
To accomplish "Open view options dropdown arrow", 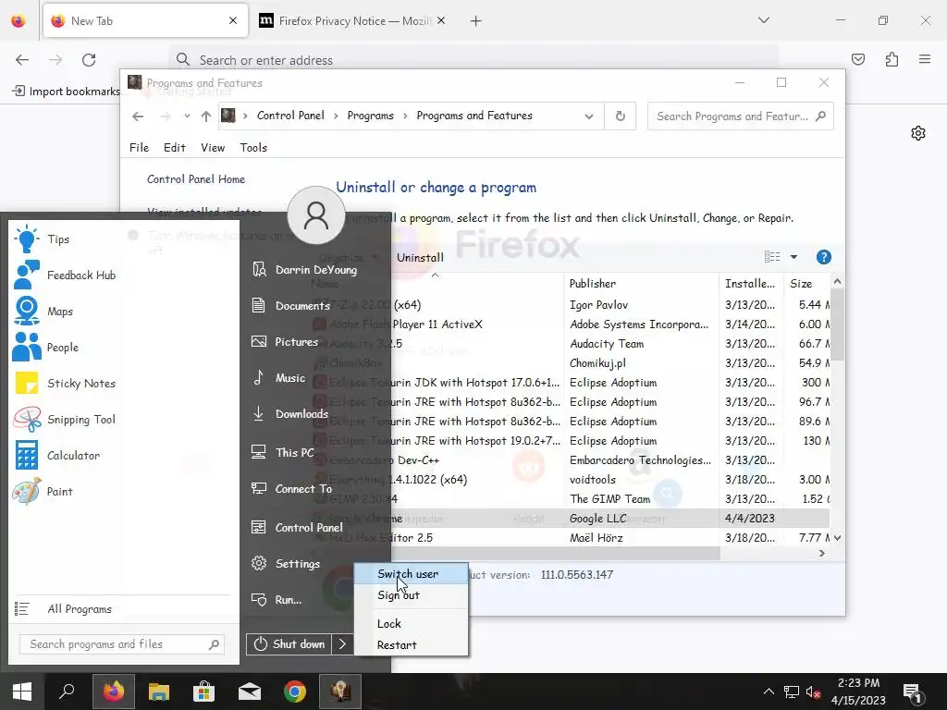I will pyautogui.click(x=793, y=257).
